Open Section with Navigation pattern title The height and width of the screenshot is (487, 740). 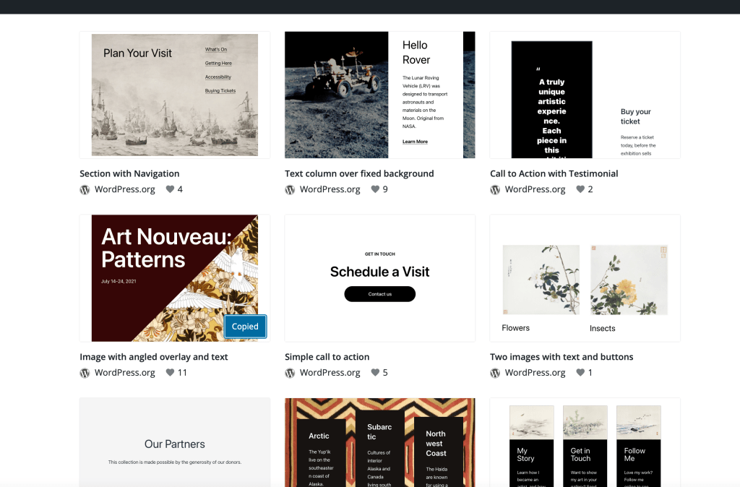(x=129, y=173)
